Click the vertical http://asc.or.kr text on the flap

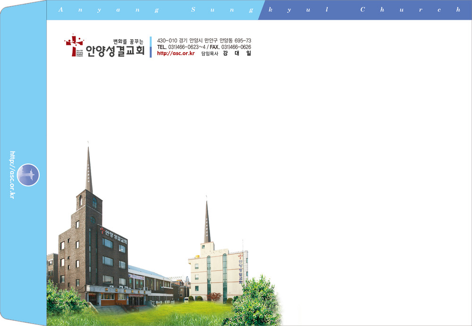click(13, 175)
